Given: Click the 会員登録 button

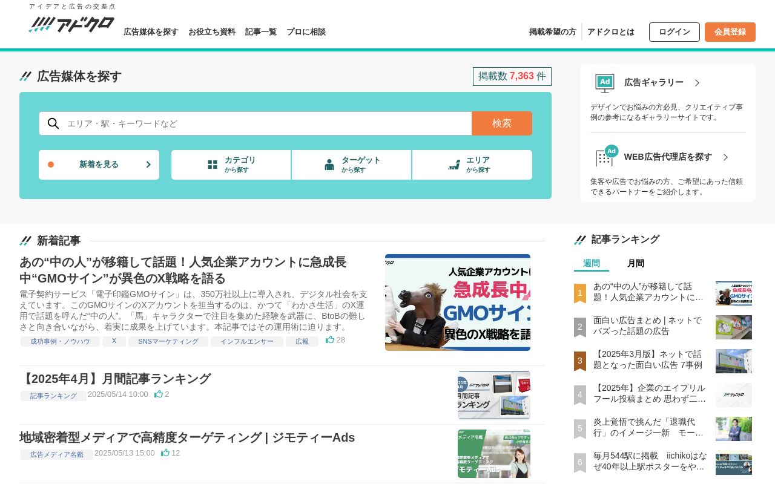Looking at the screenshot, I should pyautogui.click(x=730, y=32).
